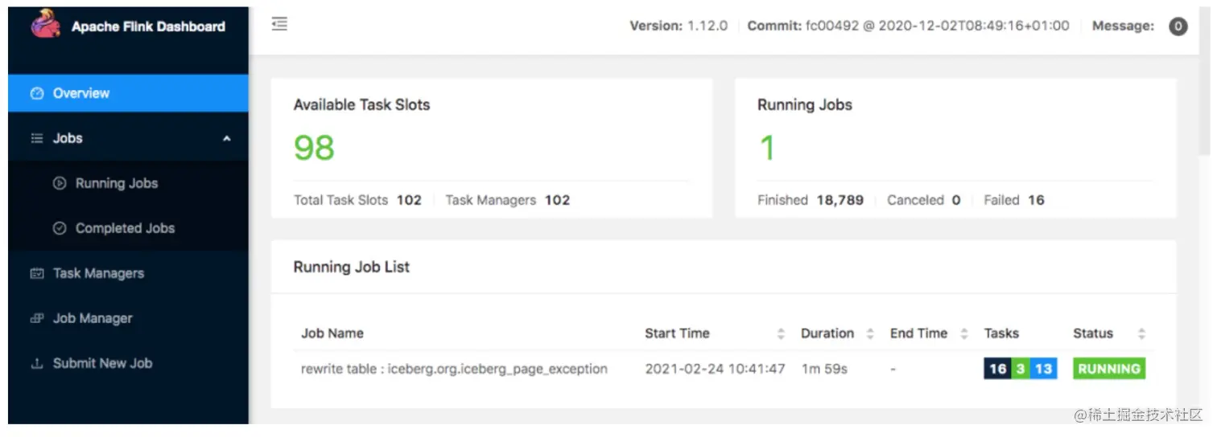Image resolution: width=1217 pixels, height=437 pixels.
Task: Click the Overview dashboard icon
Action: [x=36, y=93]
